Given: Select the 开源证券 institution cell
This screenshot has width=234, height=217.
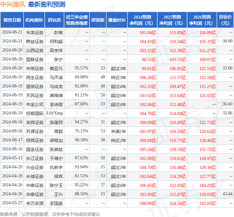Looking at the screenshot, I should [34, 131].
